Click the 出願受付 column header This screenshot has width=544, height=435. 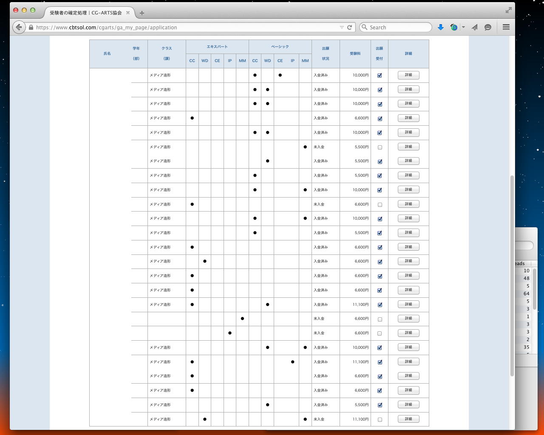(380, 54)
